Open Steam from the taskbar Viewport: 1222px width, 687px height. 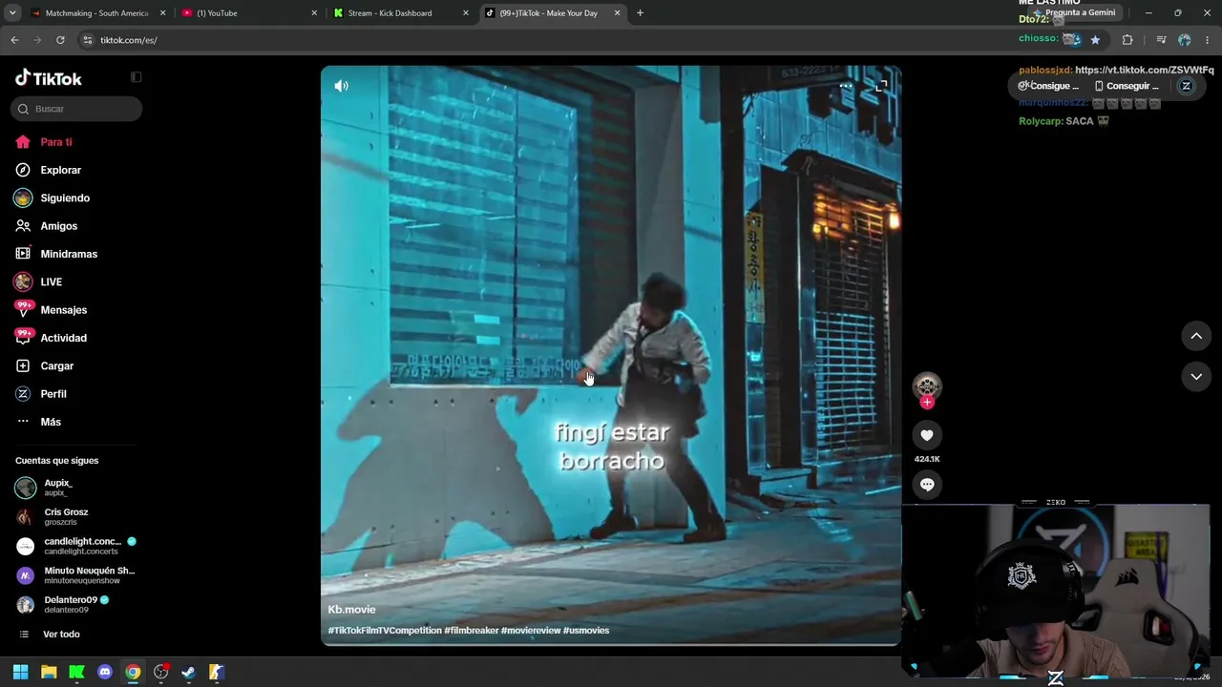pyautogui.click(x=188, y=672)
